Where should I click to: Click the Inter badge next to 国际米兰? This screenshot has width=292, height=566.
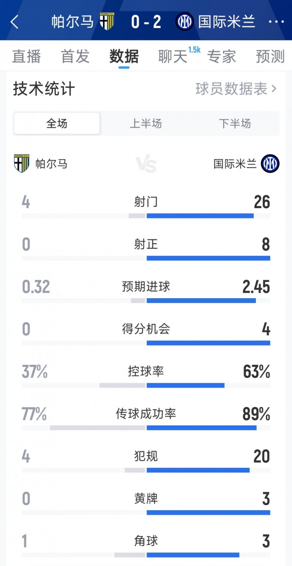click(x=270, y=163)
